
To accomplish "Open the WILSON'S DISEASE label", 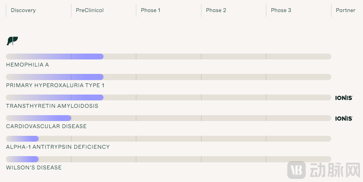I will pos(34,168).
